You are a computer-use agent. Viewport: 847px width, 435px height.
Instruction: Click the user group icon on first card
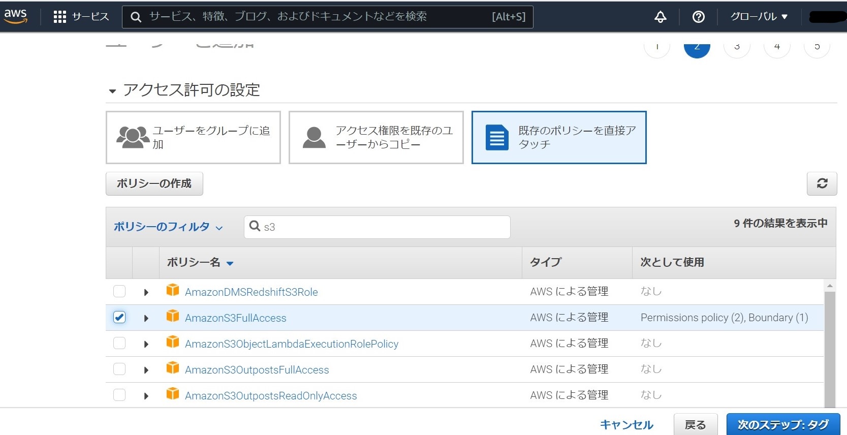(133, 137)
